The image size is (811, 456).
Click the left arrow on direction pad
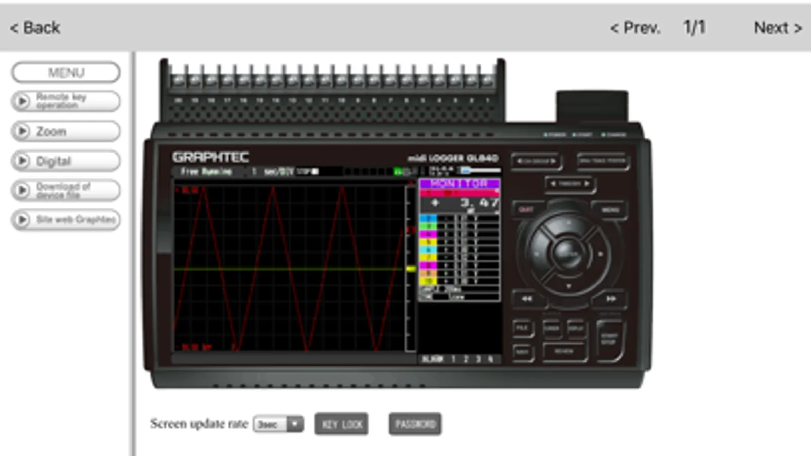point(537,254)
